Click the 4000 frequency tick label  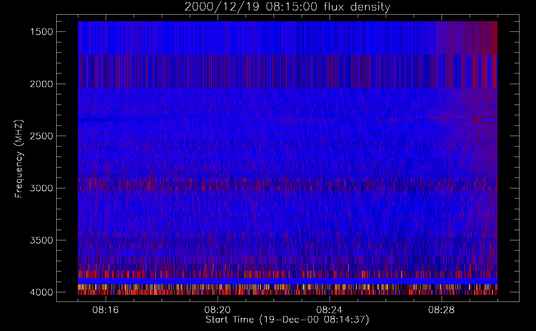(x=41, y=292)
